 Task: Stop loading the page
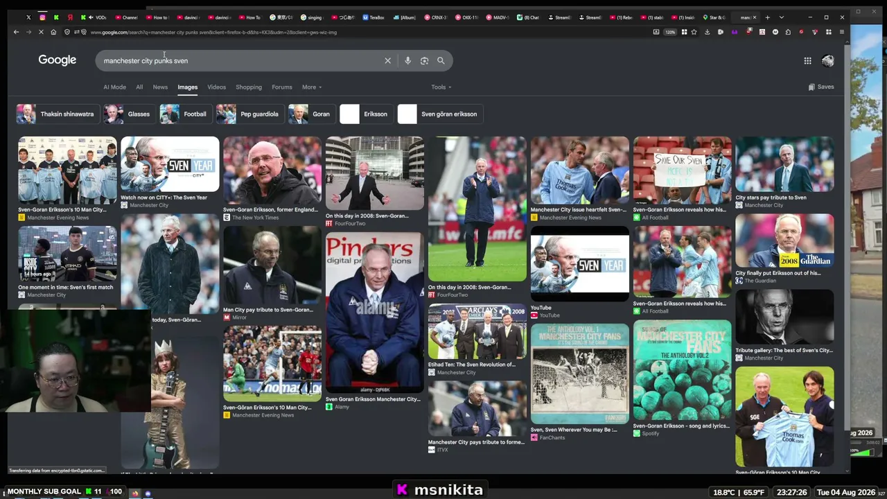click(x=41, y=32)
